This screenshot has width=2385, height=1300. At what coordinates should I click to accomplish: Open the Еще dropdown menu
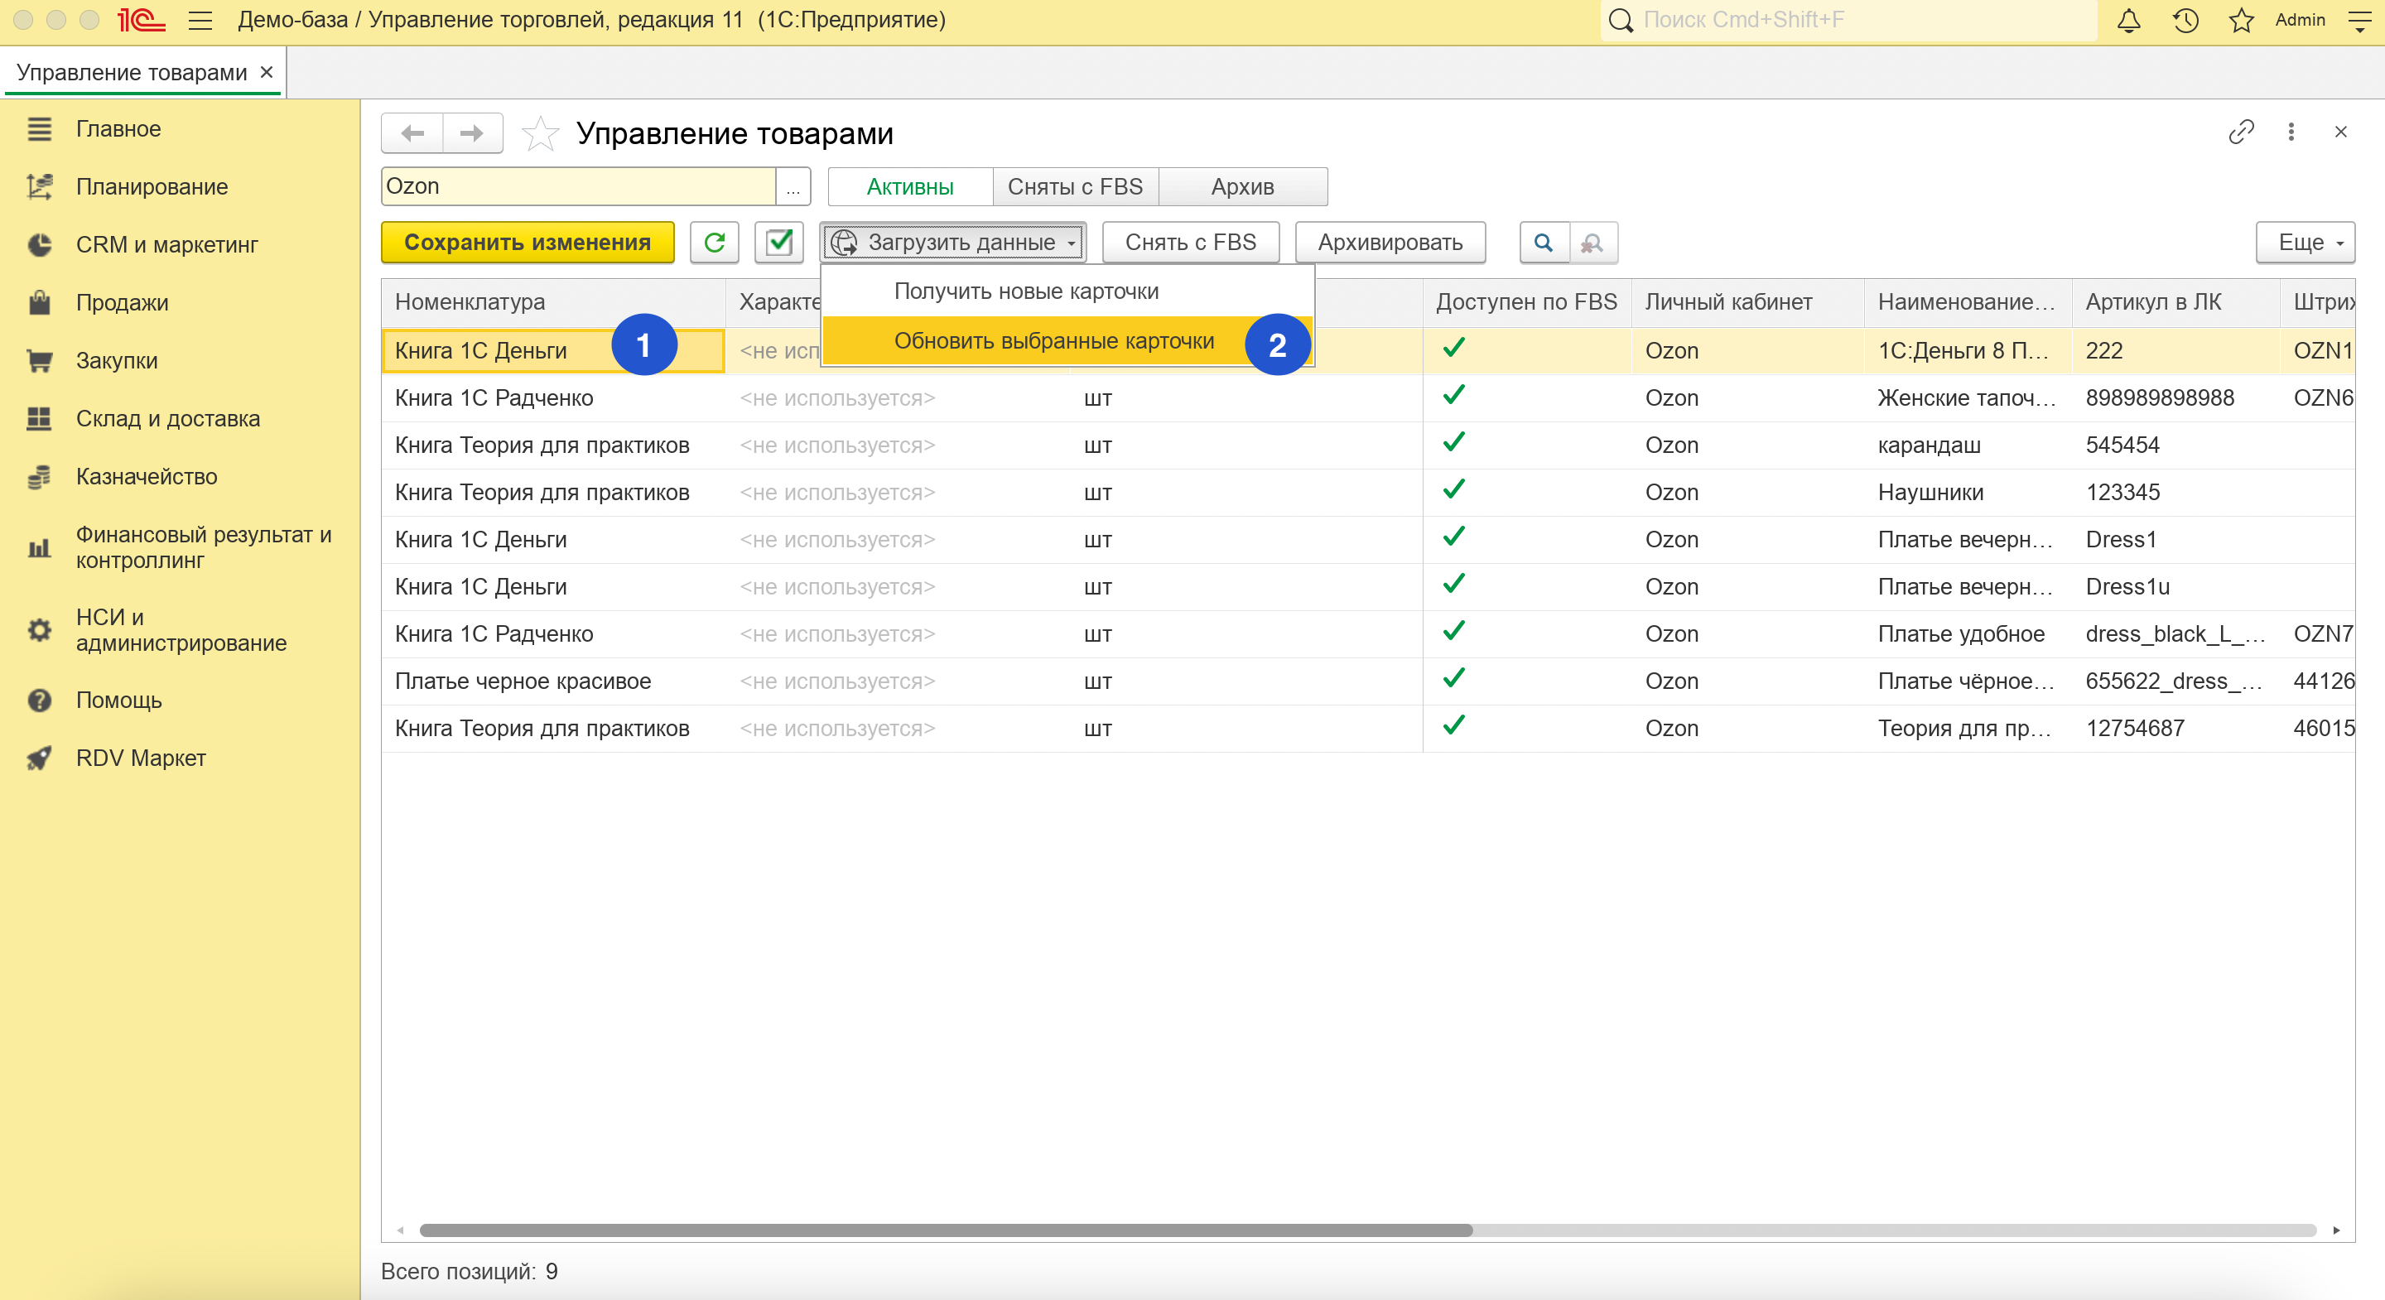pyautogui.click(x=2305, y=243)
